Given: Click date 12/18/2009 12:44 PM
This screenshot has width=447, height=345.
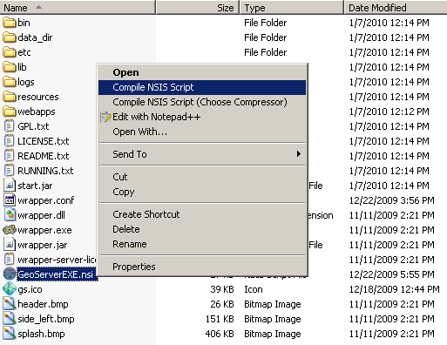Looking at the screenshot, I should point(395,289).
